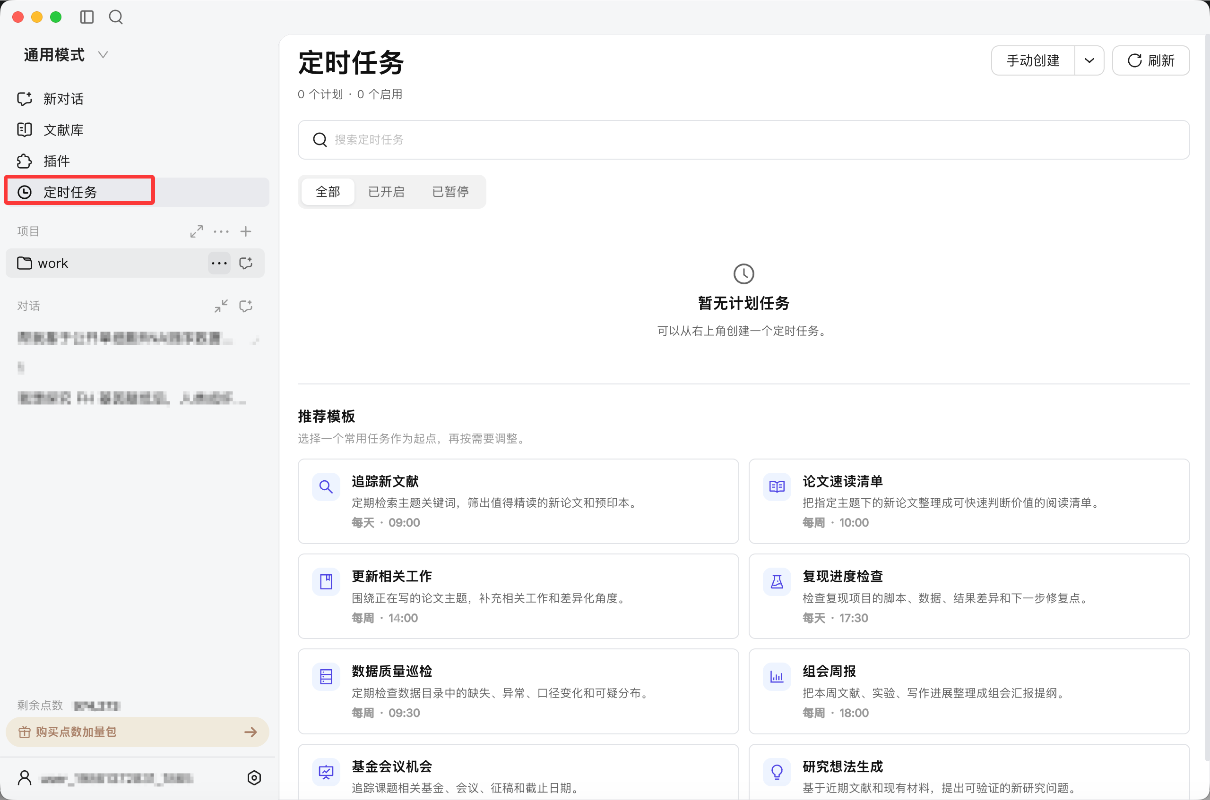This screenshot has width=1210, height=800.
Task: Create new conversation from 对话 header icon
Action: point(246,306)
